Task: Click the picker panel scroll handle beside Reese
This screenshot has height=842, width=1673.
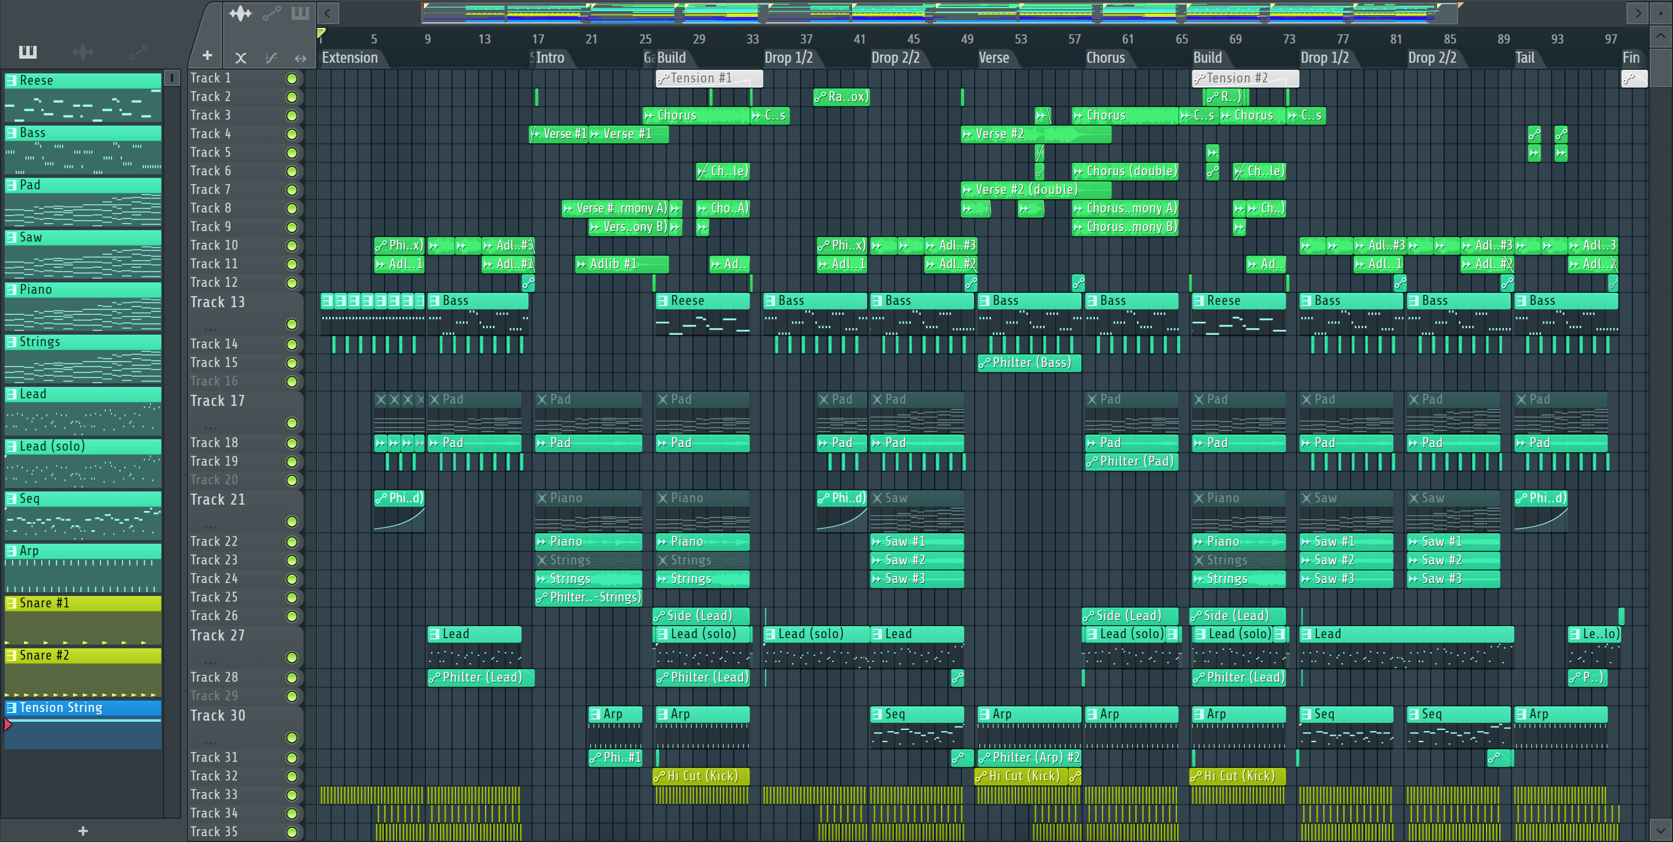Action: coord(171,78)
